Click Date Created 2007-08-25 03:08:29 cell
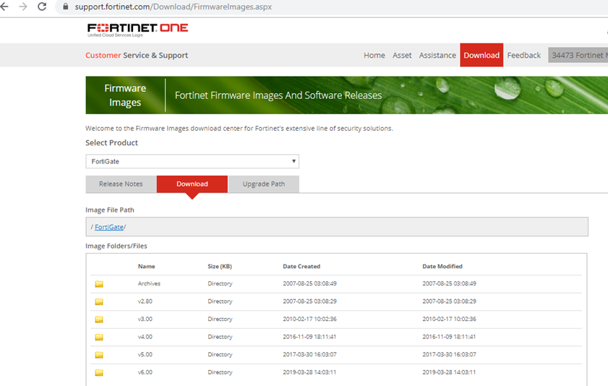The width and height of the screenshot is (608, 386). click(x=309, y=301)
